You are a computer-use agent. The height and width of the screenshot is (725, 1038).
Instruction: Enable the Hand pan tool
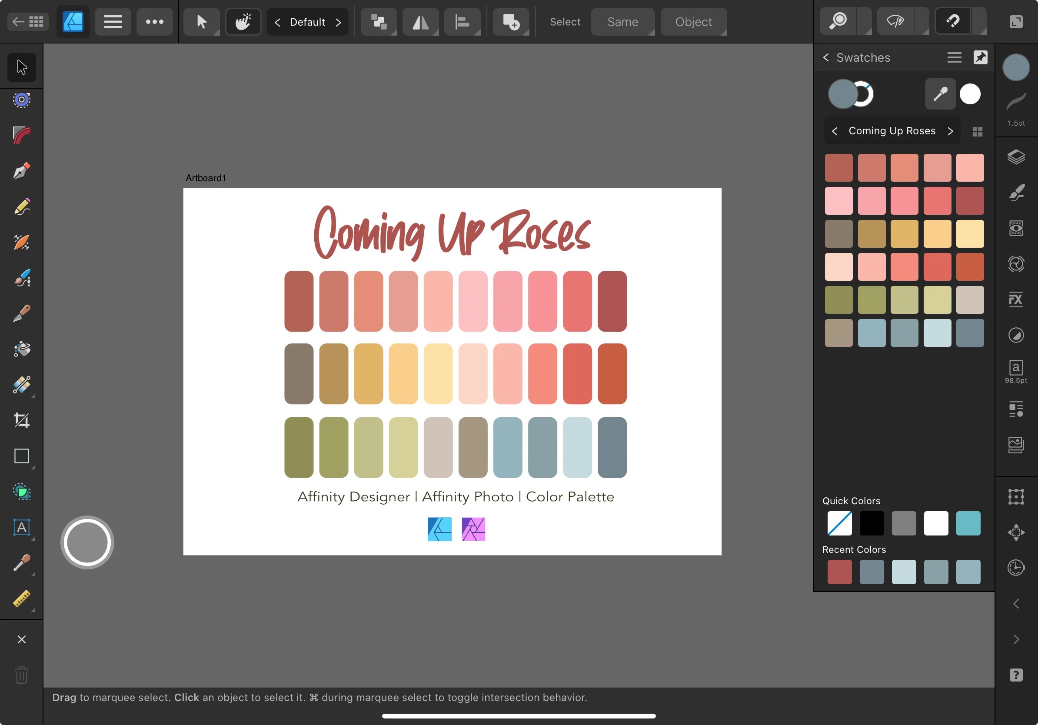(243, 21)
